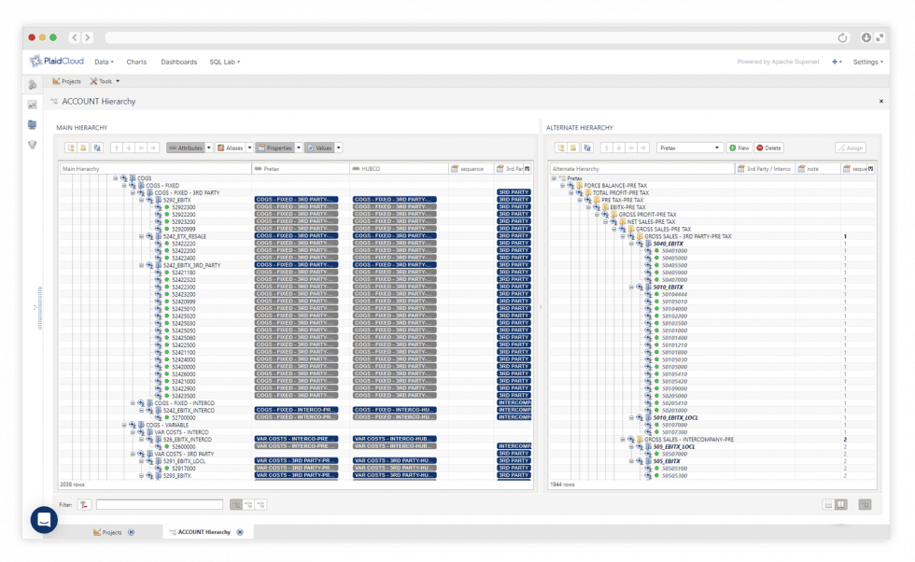The image size is (915, 562).
Task: Reload page with browser refresh icon
Action: coord(842,38)
